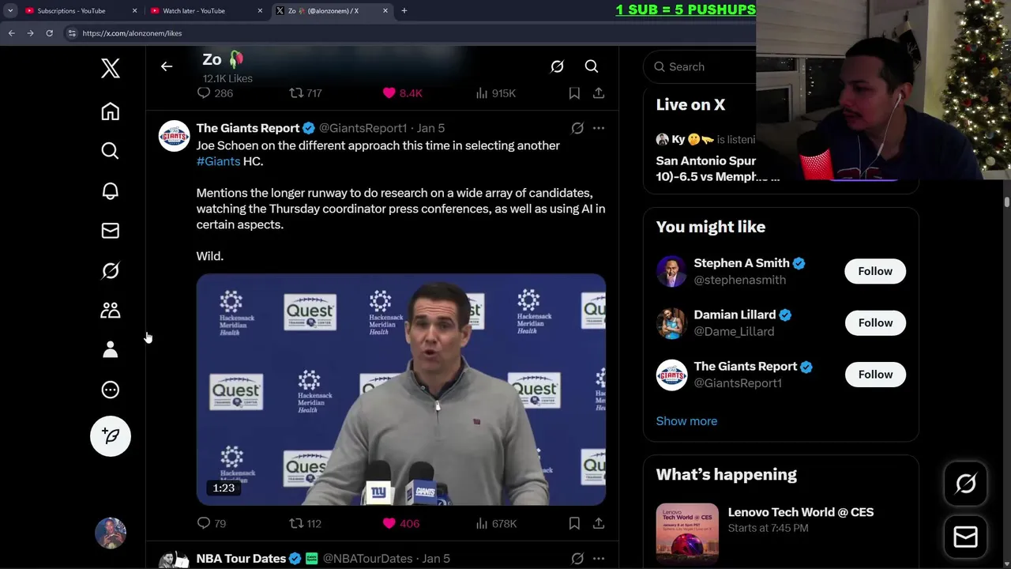Open Messages envelope in the sidebar
Viewport: 1011px width, 569px height.
click(111, 231)
